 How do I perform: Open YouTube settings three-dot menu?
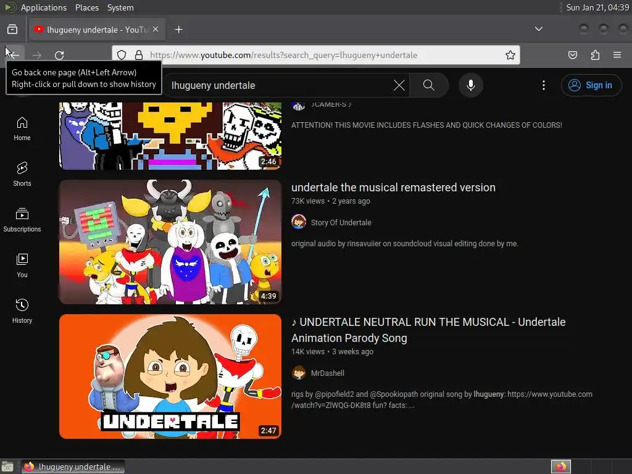click(544, 85)
